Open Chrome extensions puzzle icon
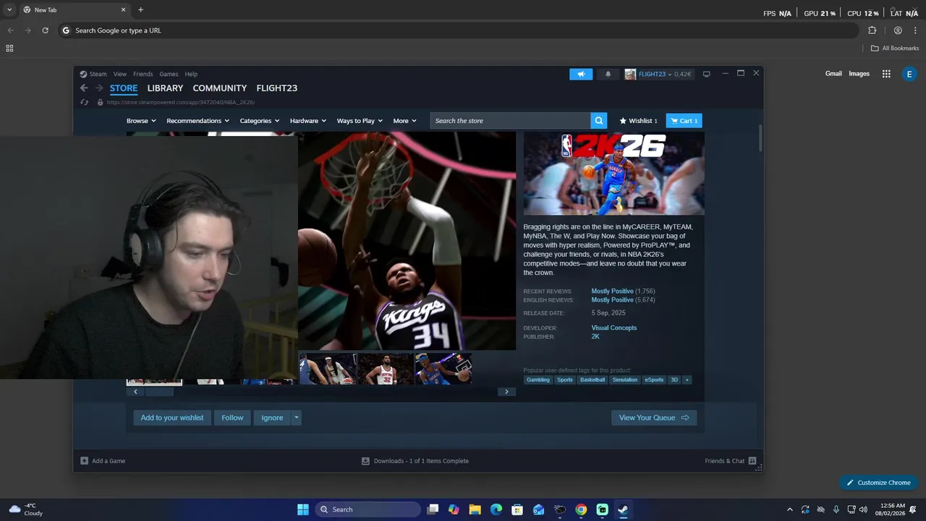 [872, 30]
